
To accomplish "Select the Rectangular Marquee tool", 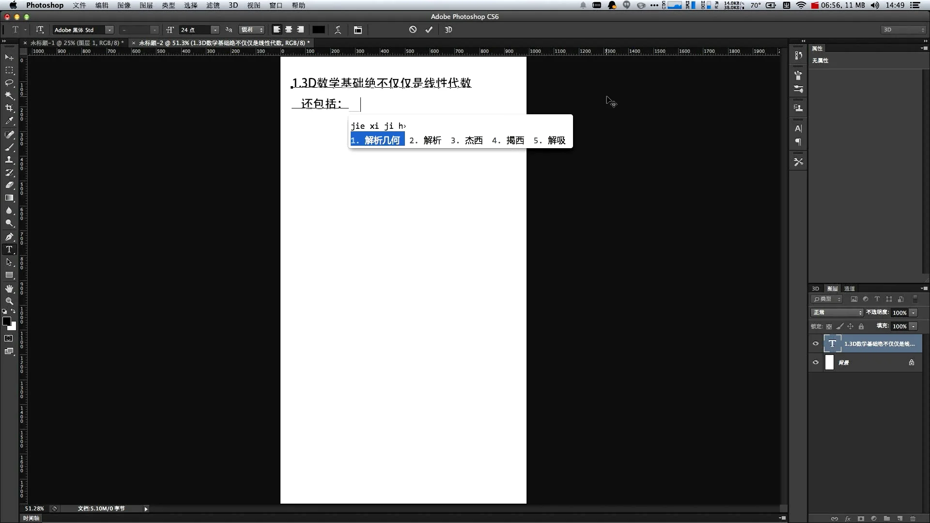I will [x=9, y=70].
